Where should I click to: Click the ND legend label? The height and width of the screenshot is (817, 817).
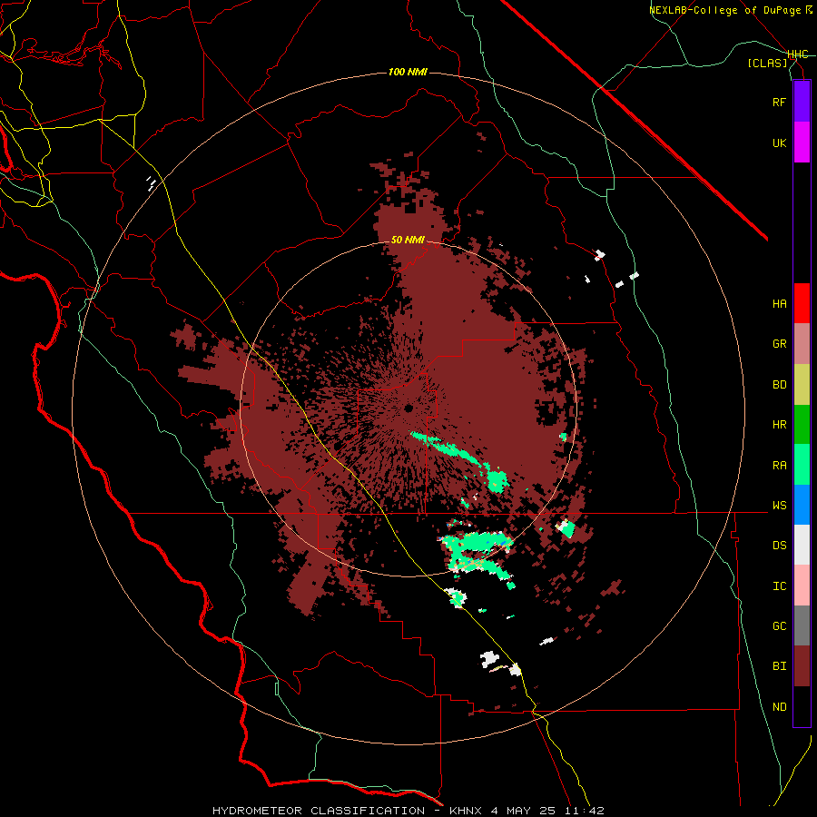tap(779, 707)
